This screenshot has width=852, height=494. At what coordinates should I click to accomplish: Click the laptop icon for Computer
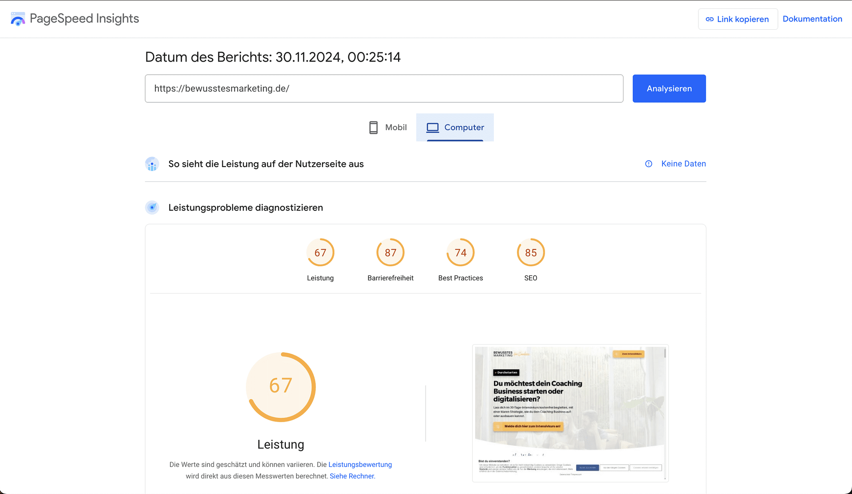coord(432,128)
